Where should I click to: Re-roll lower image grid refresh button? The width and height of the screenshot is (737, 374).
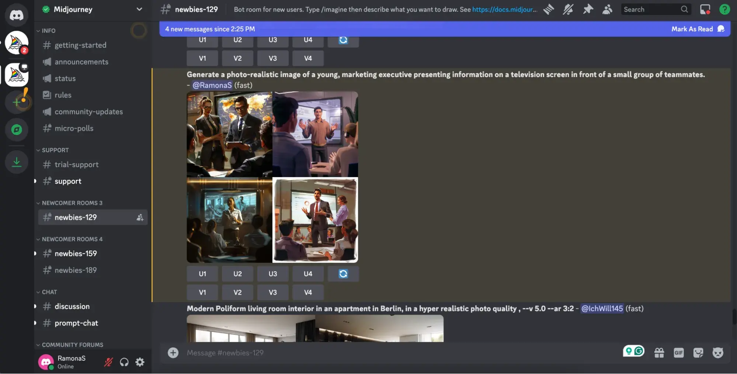click(x=343, y=274)
